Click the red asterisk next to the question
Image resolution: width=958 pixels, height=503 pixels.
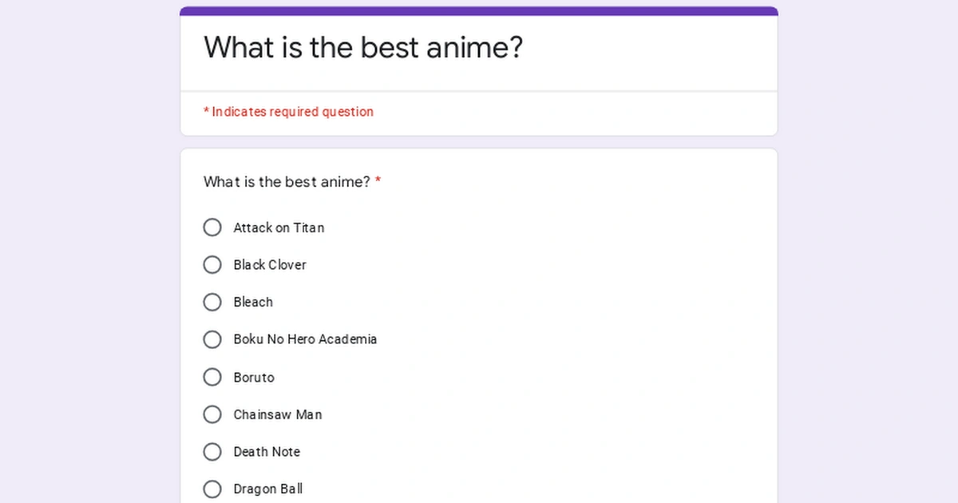(x=377, y=182)
